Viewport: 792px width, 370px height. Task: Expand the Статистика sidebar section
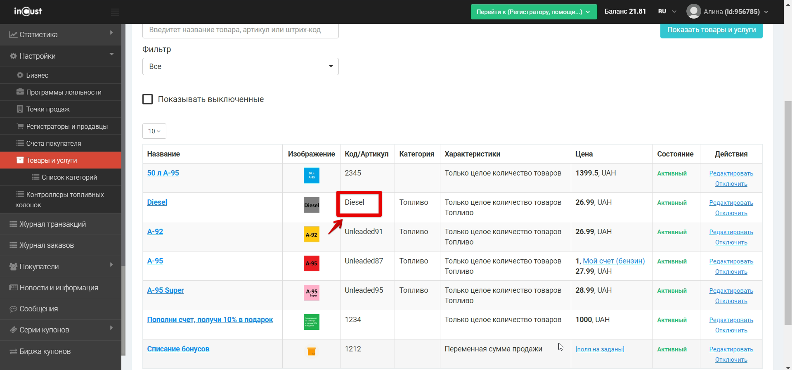coord(61,35)
